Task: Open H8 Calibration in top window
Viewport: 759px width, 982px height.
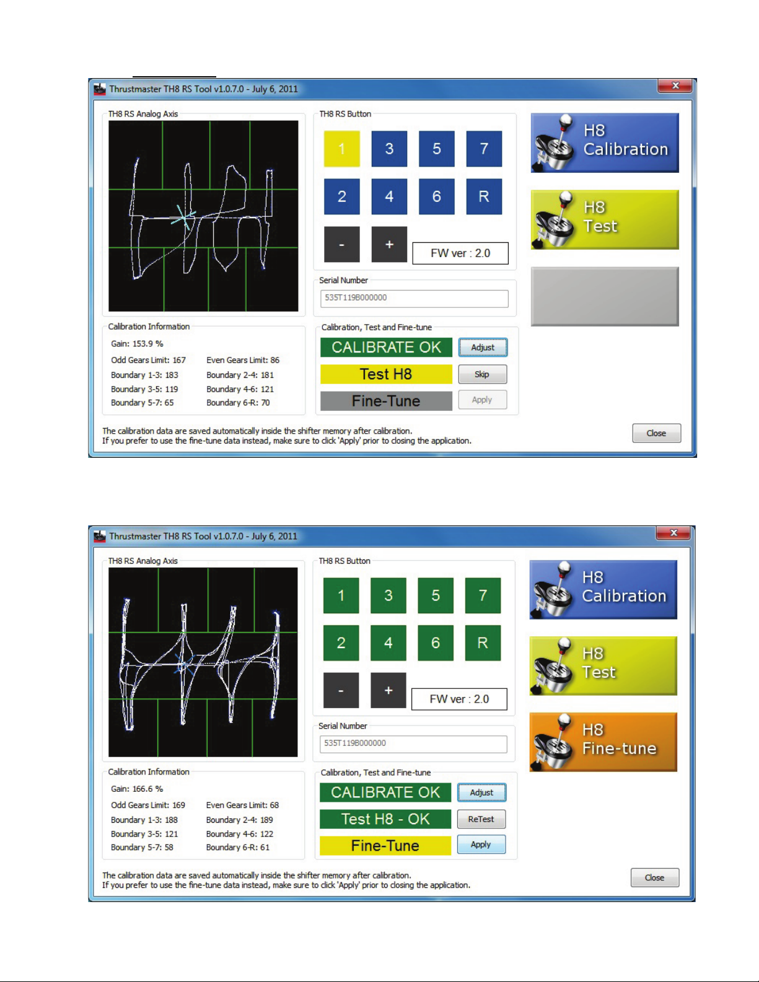Action: coord(605,142)
